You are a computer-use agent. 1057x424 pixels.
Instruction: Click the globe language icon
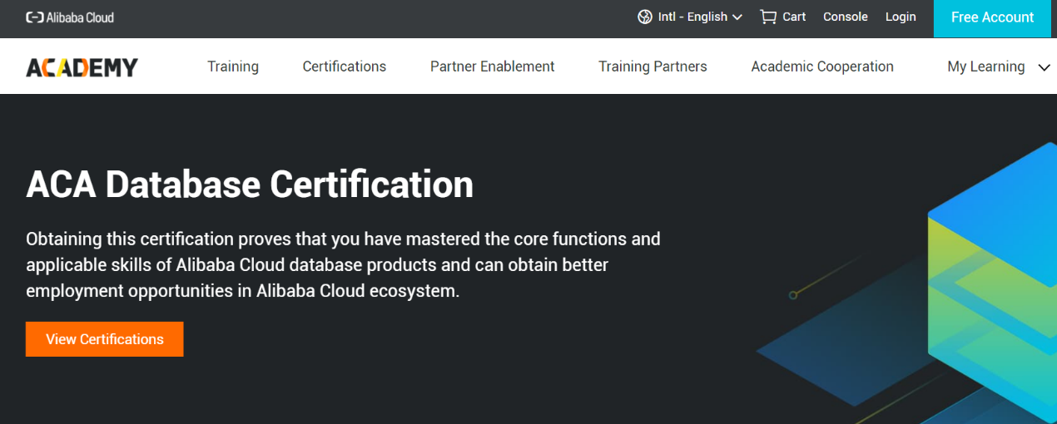point(644,17)
